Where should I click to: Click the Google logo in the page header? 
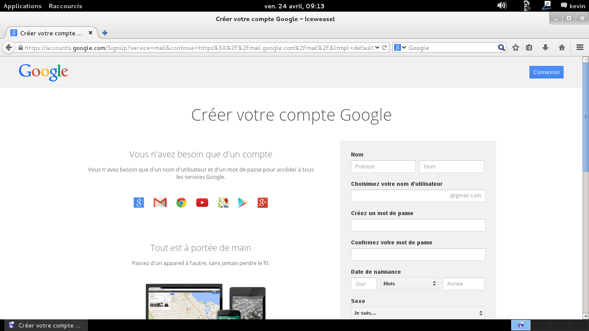click(44, 72)
